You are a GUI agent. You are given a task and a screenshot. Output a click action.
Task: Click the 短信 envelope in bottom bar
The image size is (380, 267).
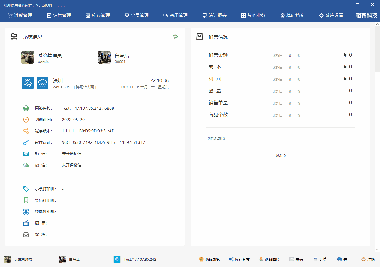(292, 259)
